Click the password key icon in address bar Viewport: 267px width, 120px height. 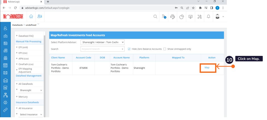[176, 8]
